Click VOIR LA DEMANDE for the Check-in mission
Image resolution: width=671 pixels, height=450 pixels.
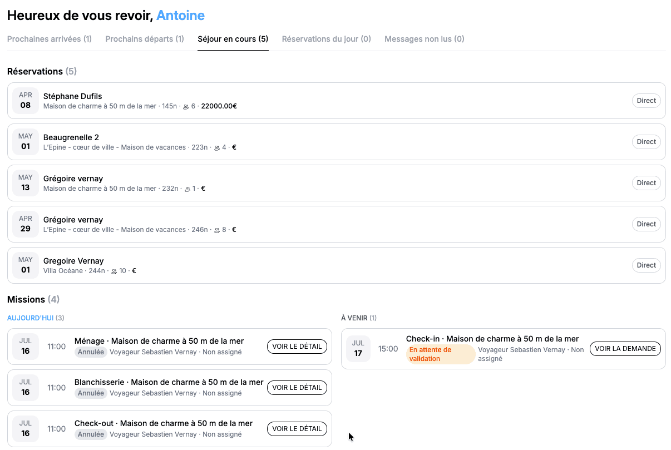625,349
